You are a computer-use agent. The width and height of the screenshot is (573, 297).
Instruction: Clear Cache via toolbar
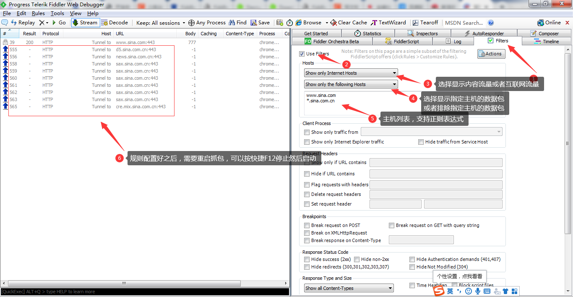(x=349, y=23)
